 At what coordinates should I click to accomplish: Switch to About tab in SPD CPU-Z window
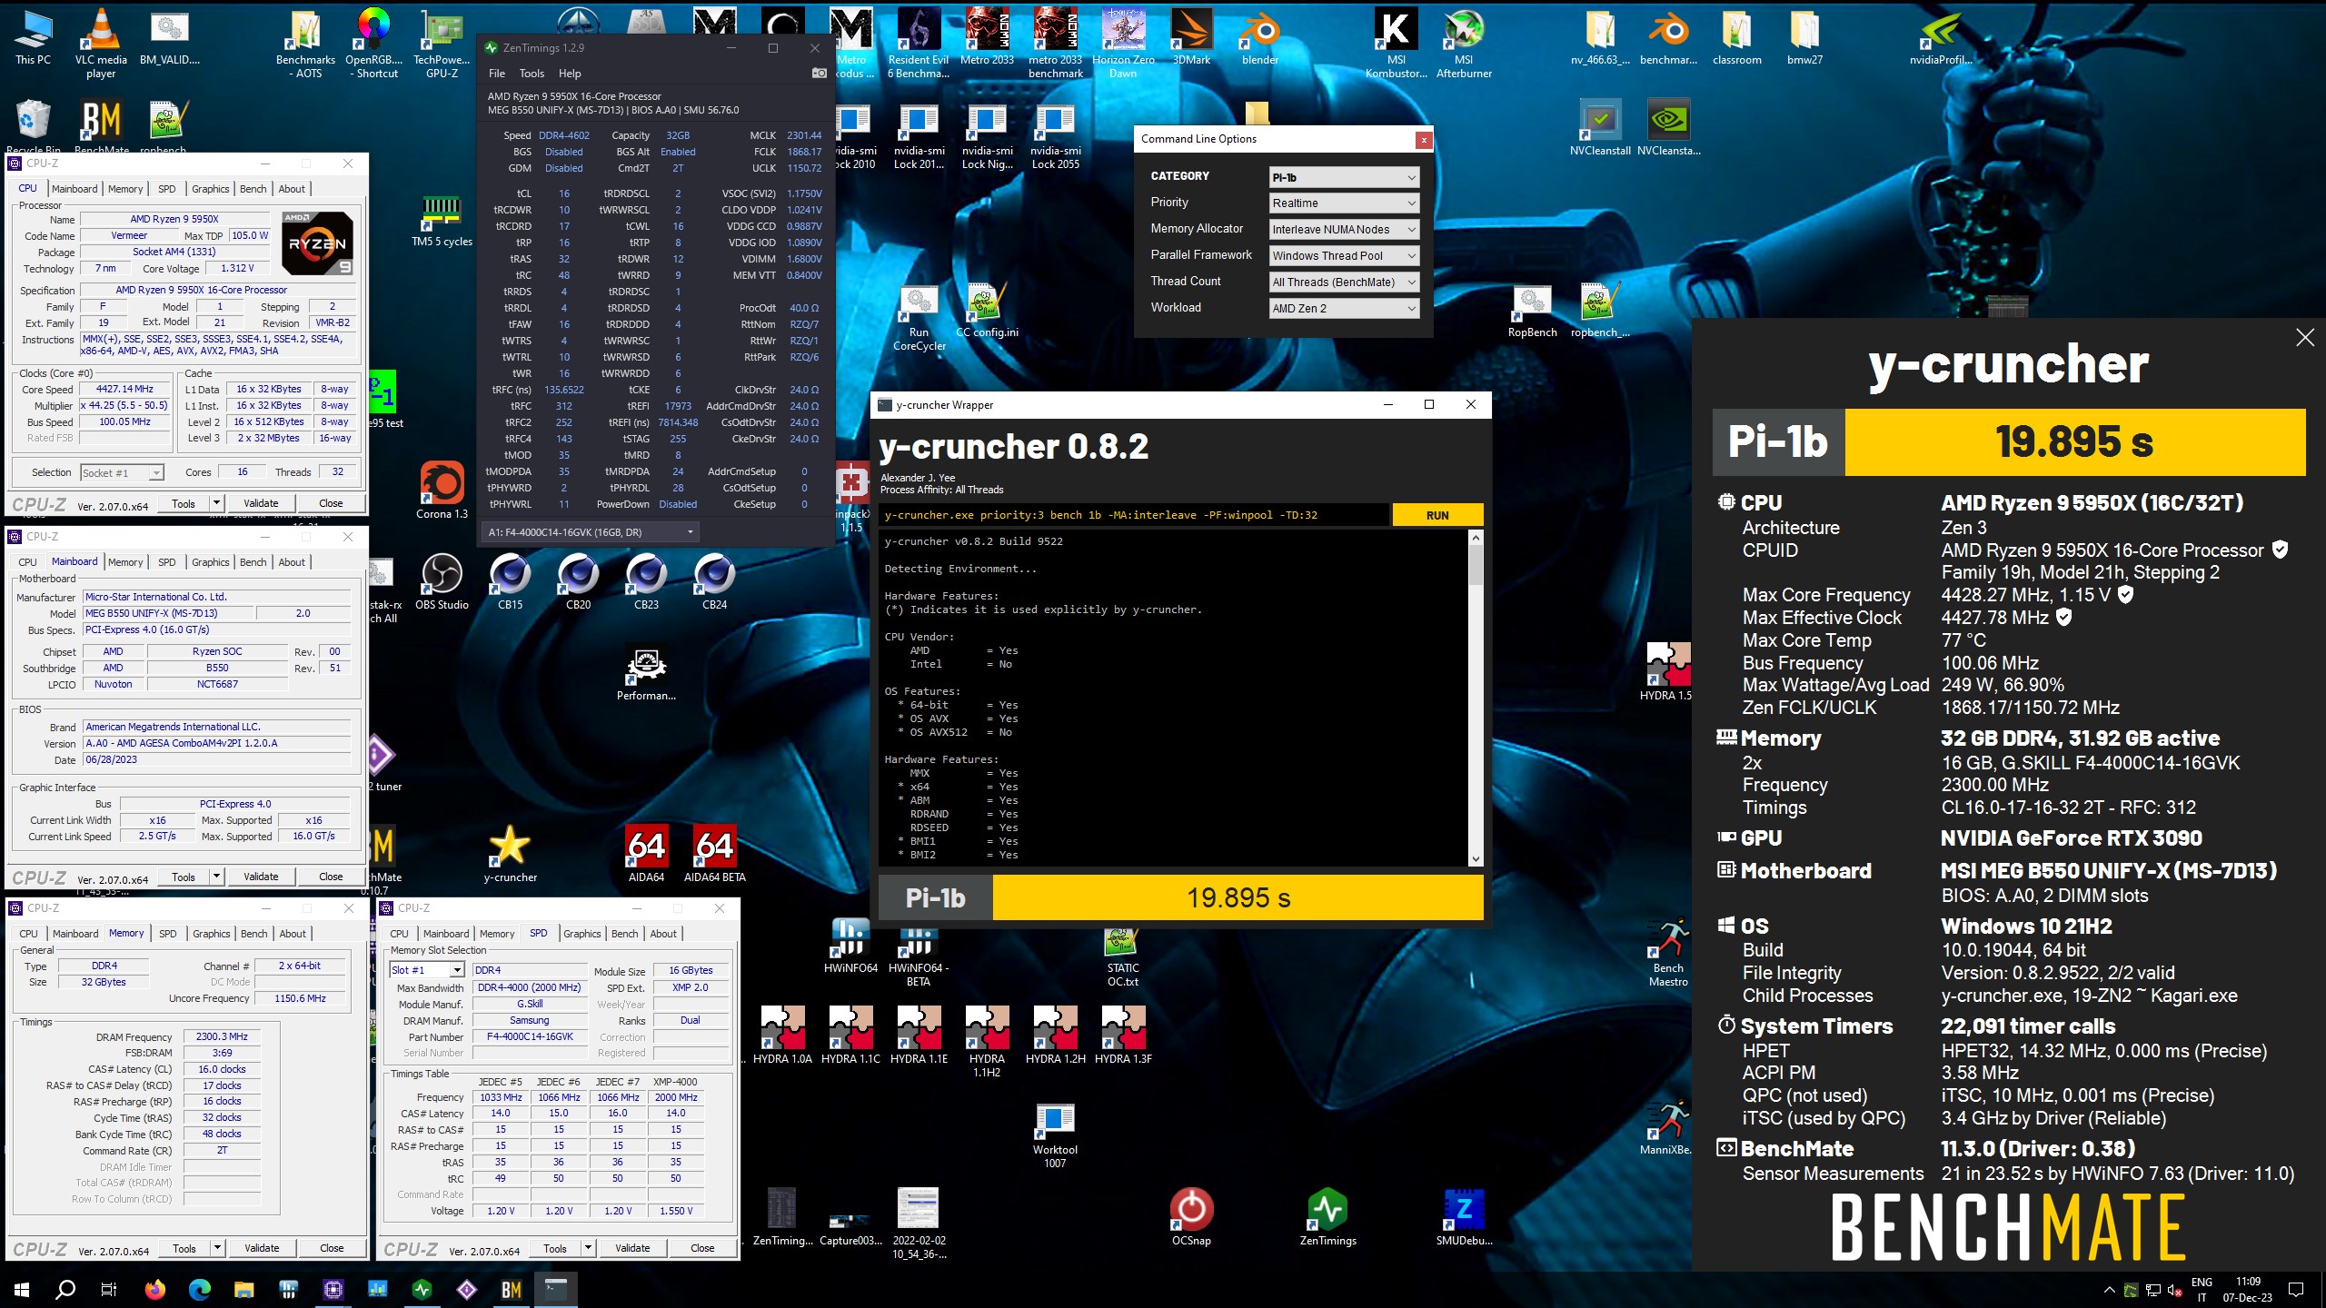(663, 934)
